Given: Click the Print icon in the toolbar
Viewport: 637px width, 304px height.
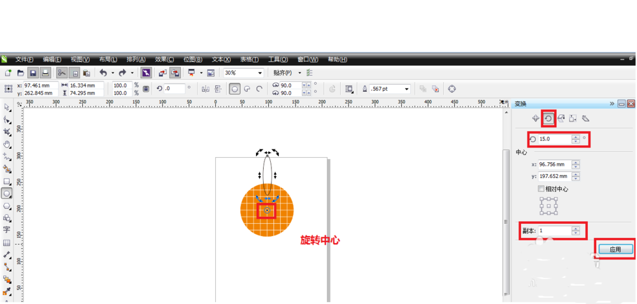Looking at the screenshot, I should (46, 73).
